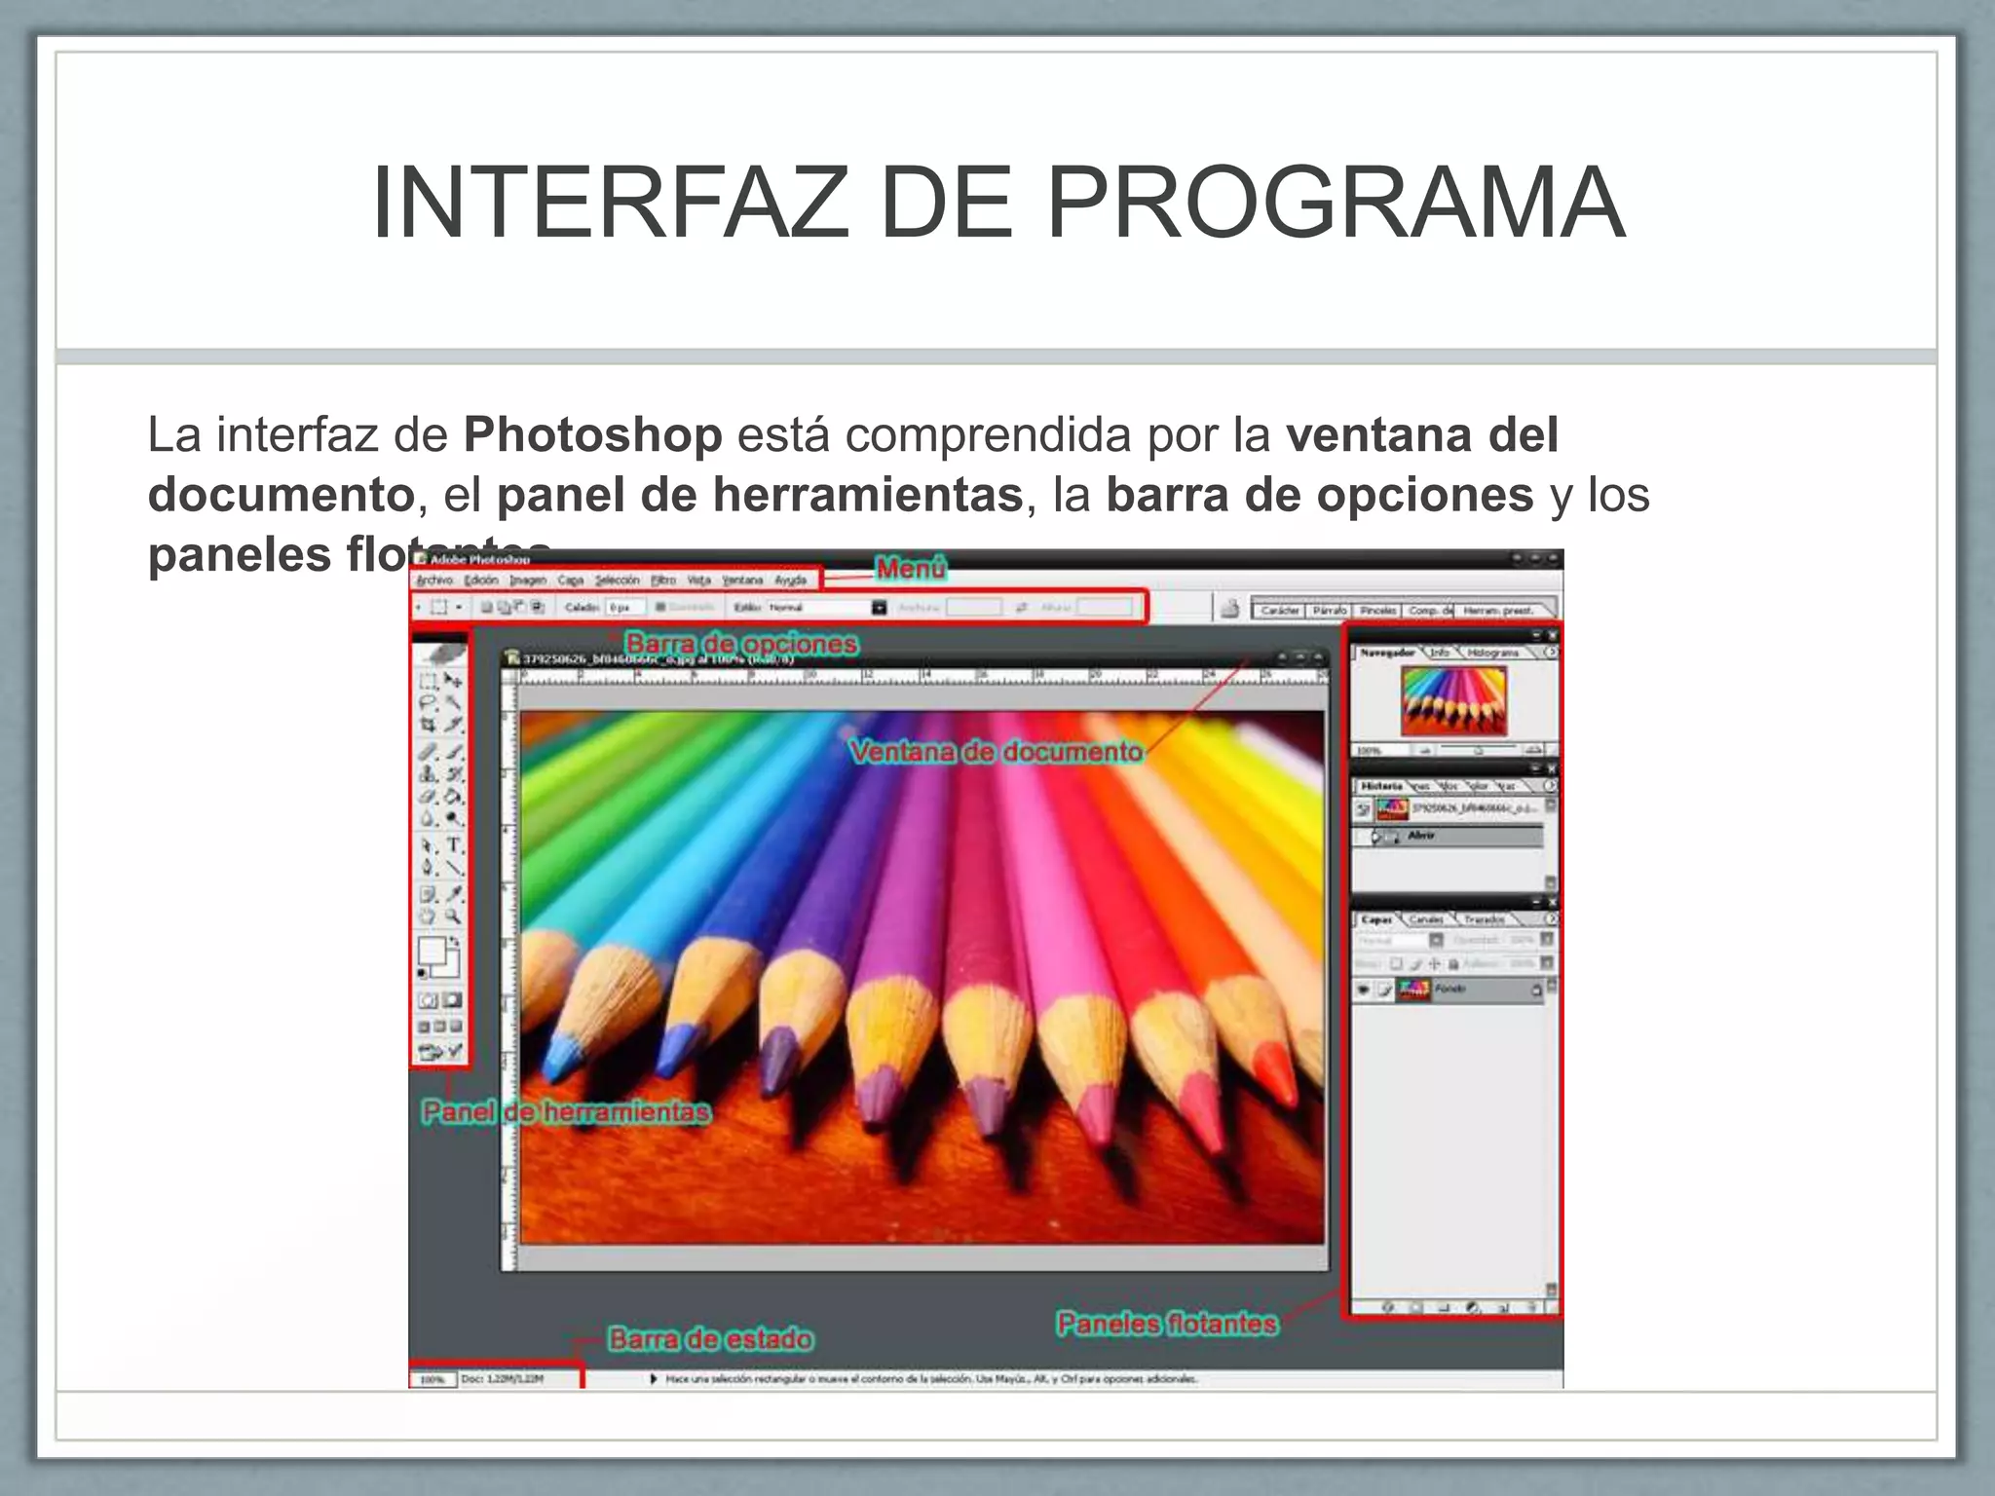Select the Eyedropper tool
This screenshot has height=1496, width=1995.
454,893
